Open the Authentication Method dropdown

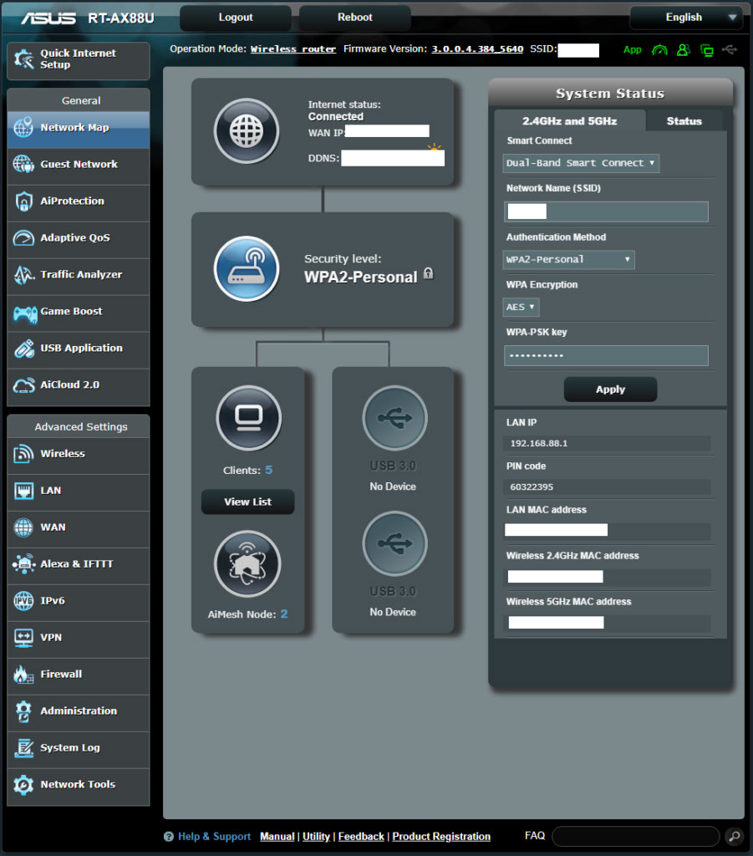(x=568, y=259)
